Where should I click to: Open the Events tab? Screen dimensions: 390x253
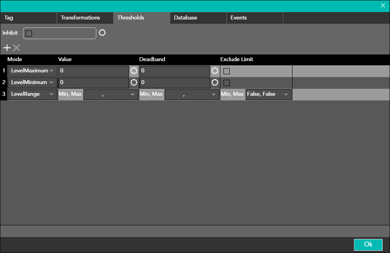[239, 18]
